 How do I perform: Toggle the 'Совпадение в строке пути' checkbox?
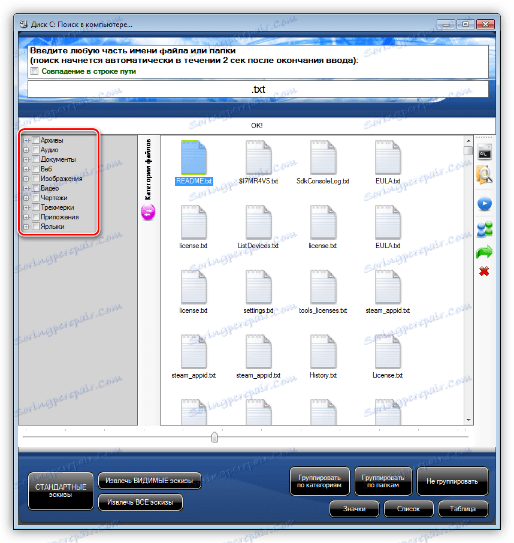[x=34, y=71]
